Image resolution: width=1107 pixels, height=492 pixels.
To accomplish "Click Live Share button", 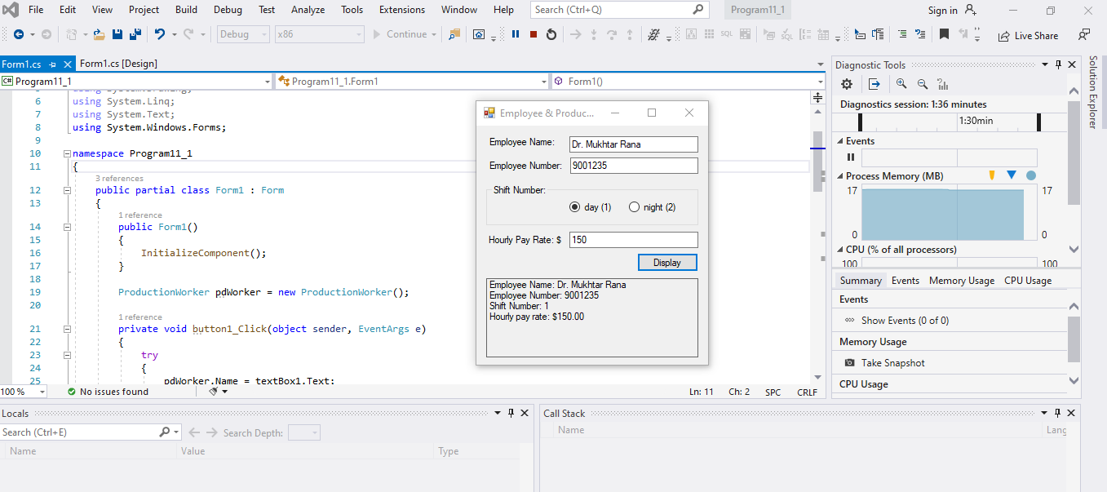I will [x=1028, y=35].
